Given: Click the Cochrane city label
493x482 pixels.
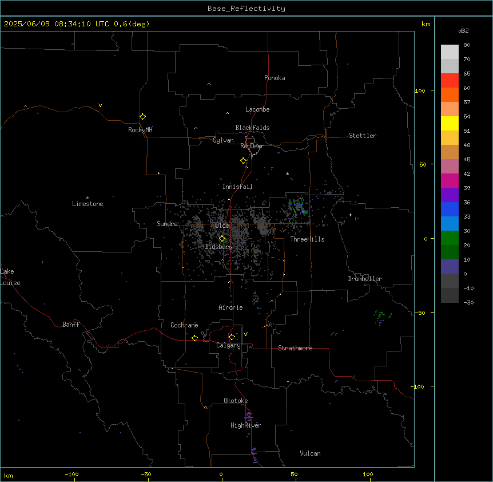Looking at the screenshot, I should coord(184,325).
